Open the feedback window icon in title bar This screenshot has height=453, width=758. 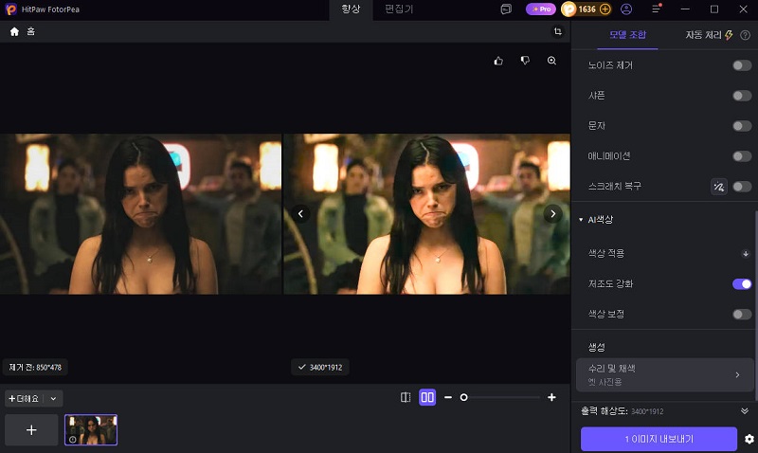[506, 9]
